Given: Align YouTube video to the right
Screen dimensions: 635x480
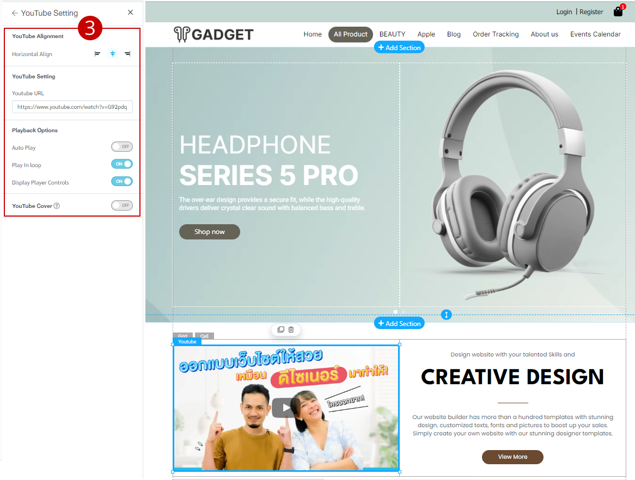Looking at the screenshot, I should click(127, 53).
